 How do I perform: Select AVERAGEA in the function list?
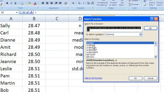[x=120, y=48]
